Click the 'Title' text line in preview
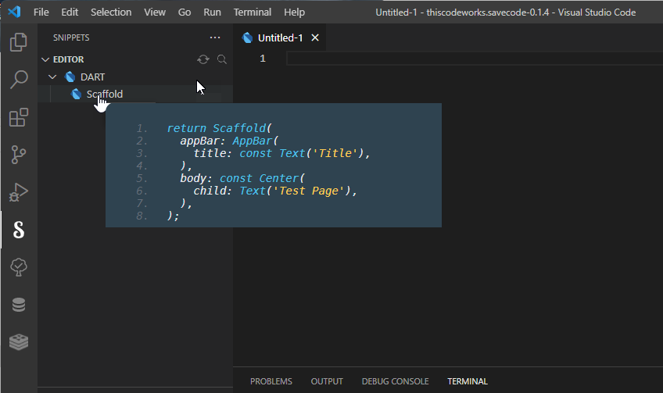The height and width of the screenshot is (393, 663). tap(281, 153)
